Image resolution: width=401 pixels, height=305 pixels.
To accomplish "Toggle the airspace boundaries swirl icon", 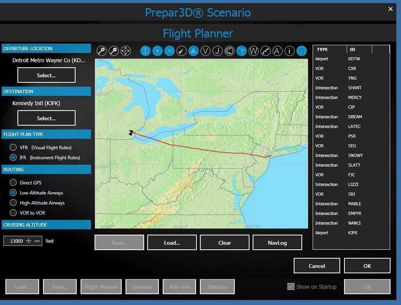I will point(229,51).
